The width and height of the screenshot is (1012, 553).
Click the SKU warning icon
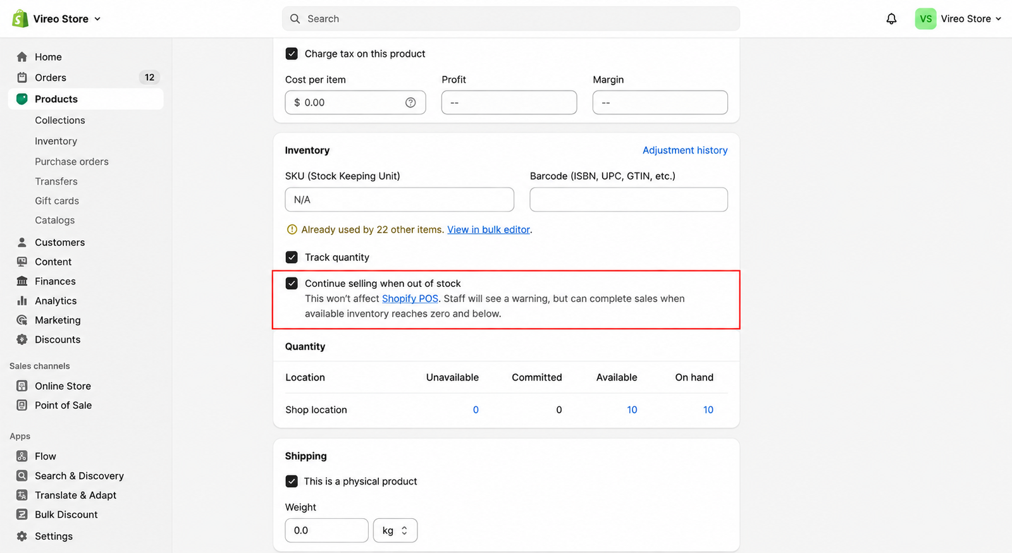coord(292,229)
